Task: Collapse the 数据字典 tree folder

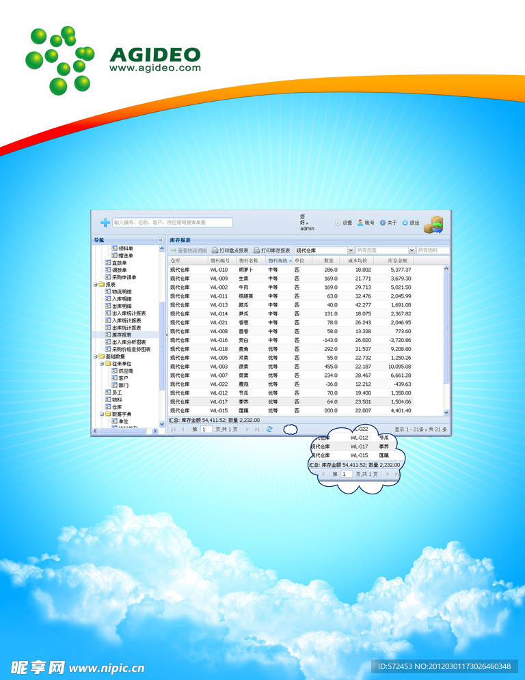Action: tap(100, 414)
